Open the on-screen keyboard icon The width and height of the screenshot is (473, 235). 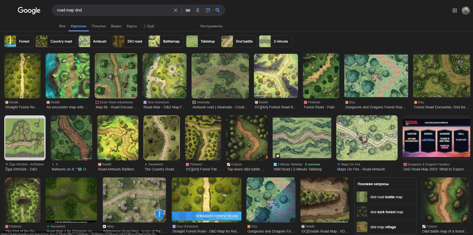pos(188,10)
